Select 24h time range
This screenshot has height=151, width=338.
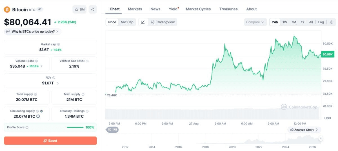tap(275, 22)
